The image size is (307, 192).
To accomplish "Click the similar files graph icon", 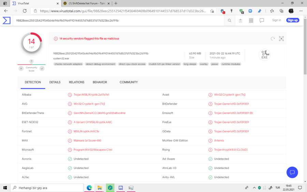I will [281, 39].
